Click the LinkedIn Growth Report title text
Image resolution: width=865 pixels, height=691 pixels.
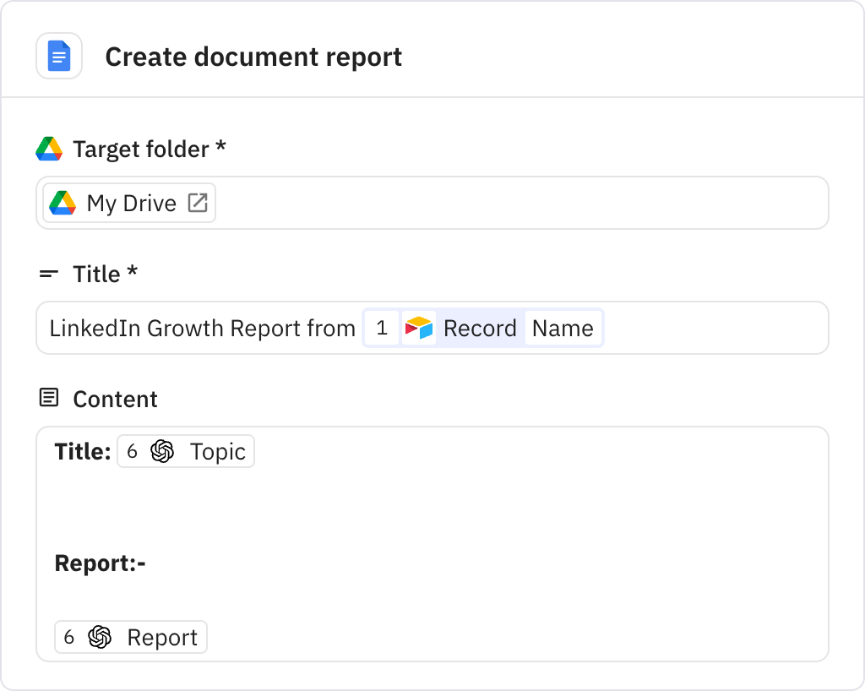coord(203,328)
